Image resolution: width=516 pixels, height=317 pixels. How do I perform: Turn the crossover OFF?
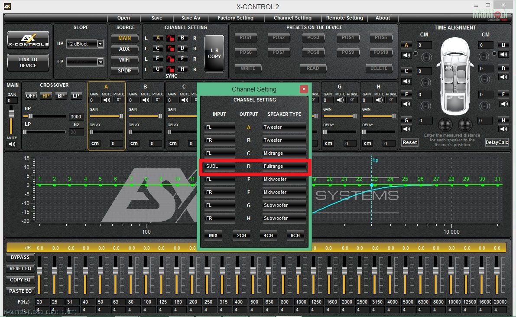tap(30, 95)
